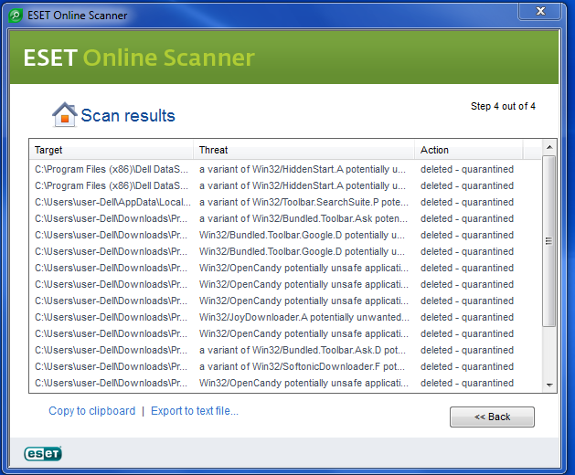Select the Win32/Toolbar.SearchSuite.P threat entry
575x475 pixels.
pos(303,202)
